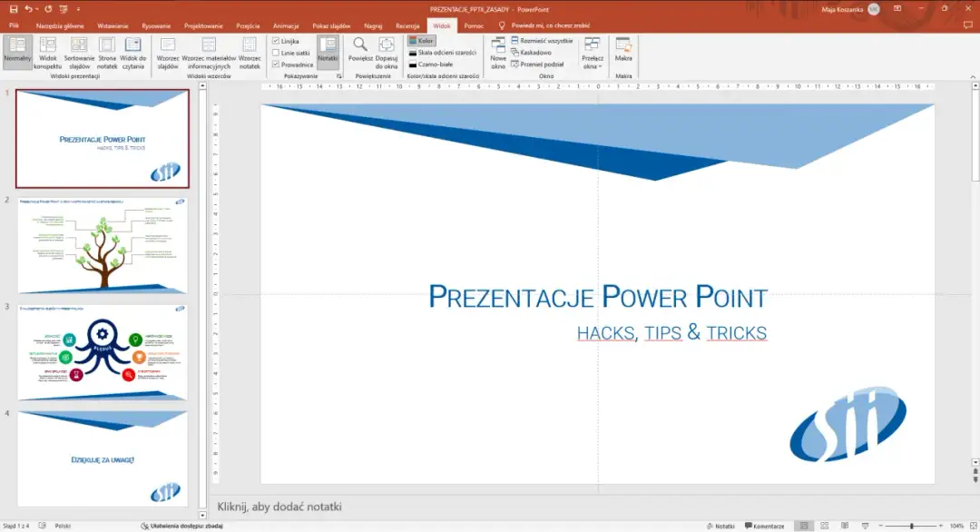980x532 pixels.
Task: Select Widok do czytania mode
Action: click(x=132, y=53)
